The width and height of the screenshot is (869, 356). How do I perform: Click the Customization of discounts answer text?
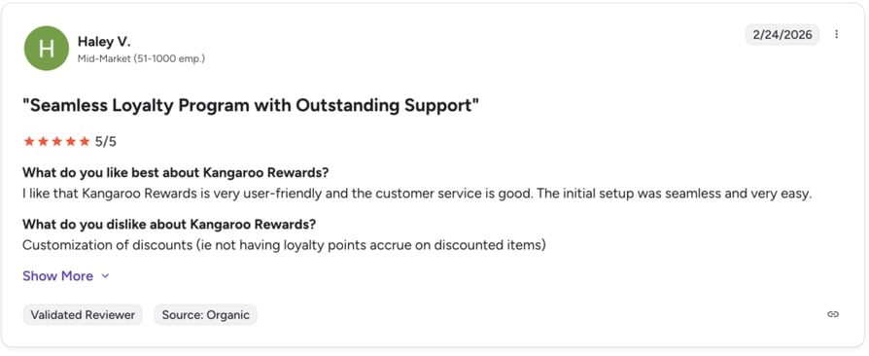point(284,245)
